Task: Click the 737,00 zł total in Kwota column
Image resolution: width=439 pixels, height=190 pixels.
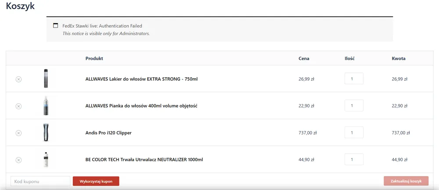Action: [x=401, y=133]
